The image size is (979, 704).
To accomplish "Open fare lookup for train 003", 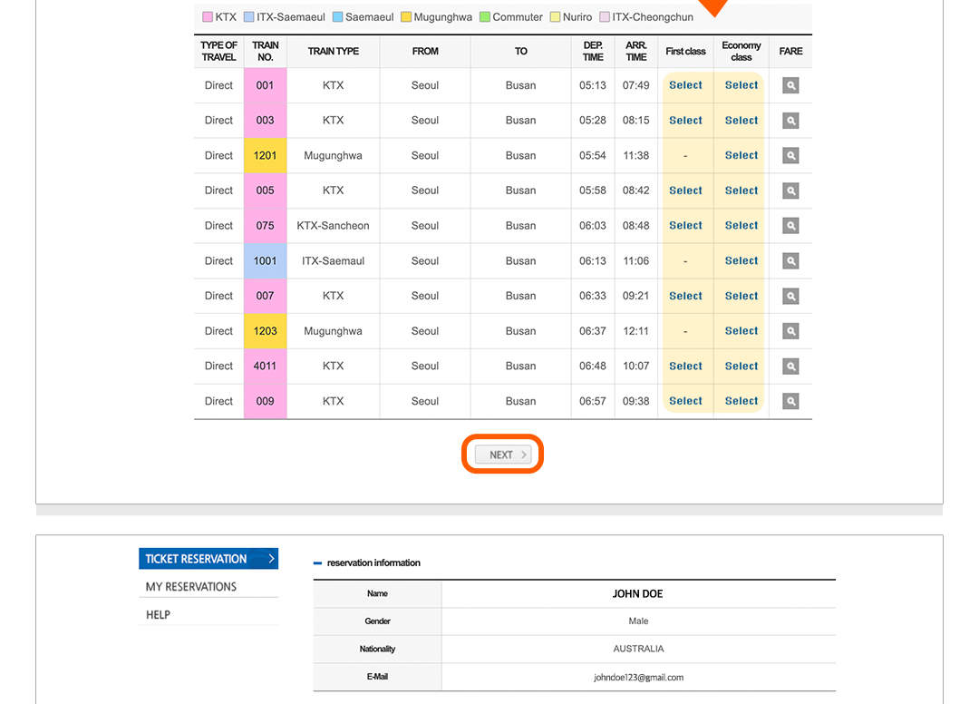I will (790, 121).
